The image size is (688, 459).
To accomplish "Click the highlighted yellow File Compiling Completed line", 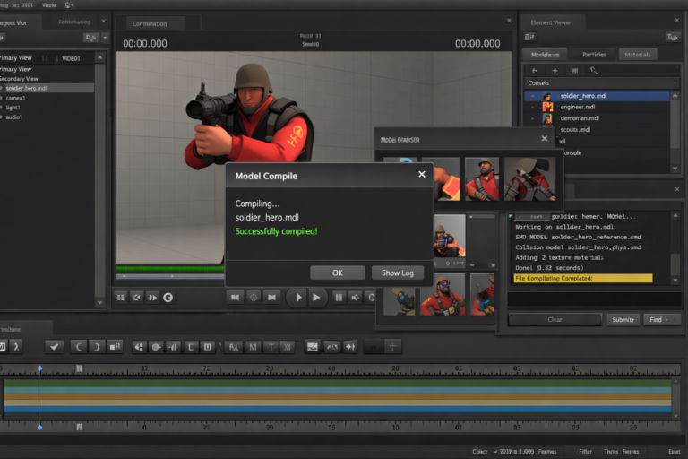I will [x=582, y=278].
